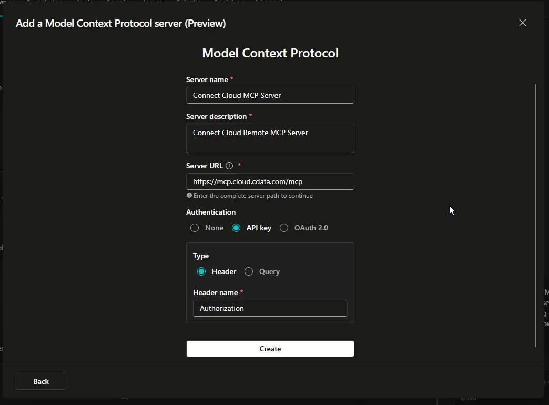Choose OAuth 2.0 authentication

coord(284,228)
